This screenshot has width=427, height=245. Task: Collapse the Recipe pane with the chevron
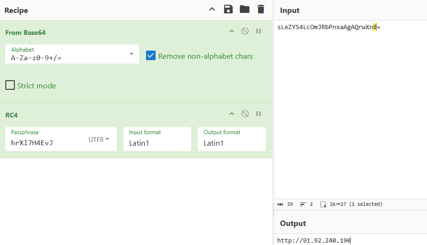(x=212, y=10)
